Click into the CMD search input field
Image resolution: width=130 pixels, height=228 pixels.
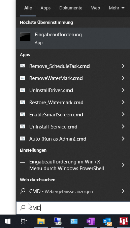pos(73,208)
